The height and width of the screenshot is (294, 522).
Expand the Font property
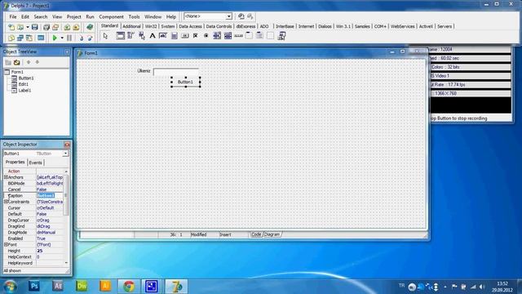[x=6, y=245]
